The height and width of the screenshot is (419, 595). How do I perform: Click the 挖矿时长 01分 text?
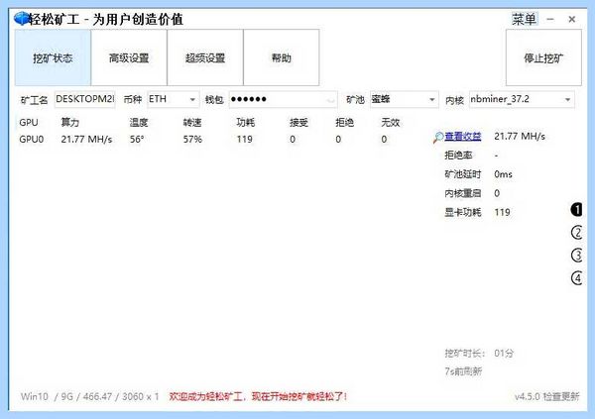coord(479,354)
